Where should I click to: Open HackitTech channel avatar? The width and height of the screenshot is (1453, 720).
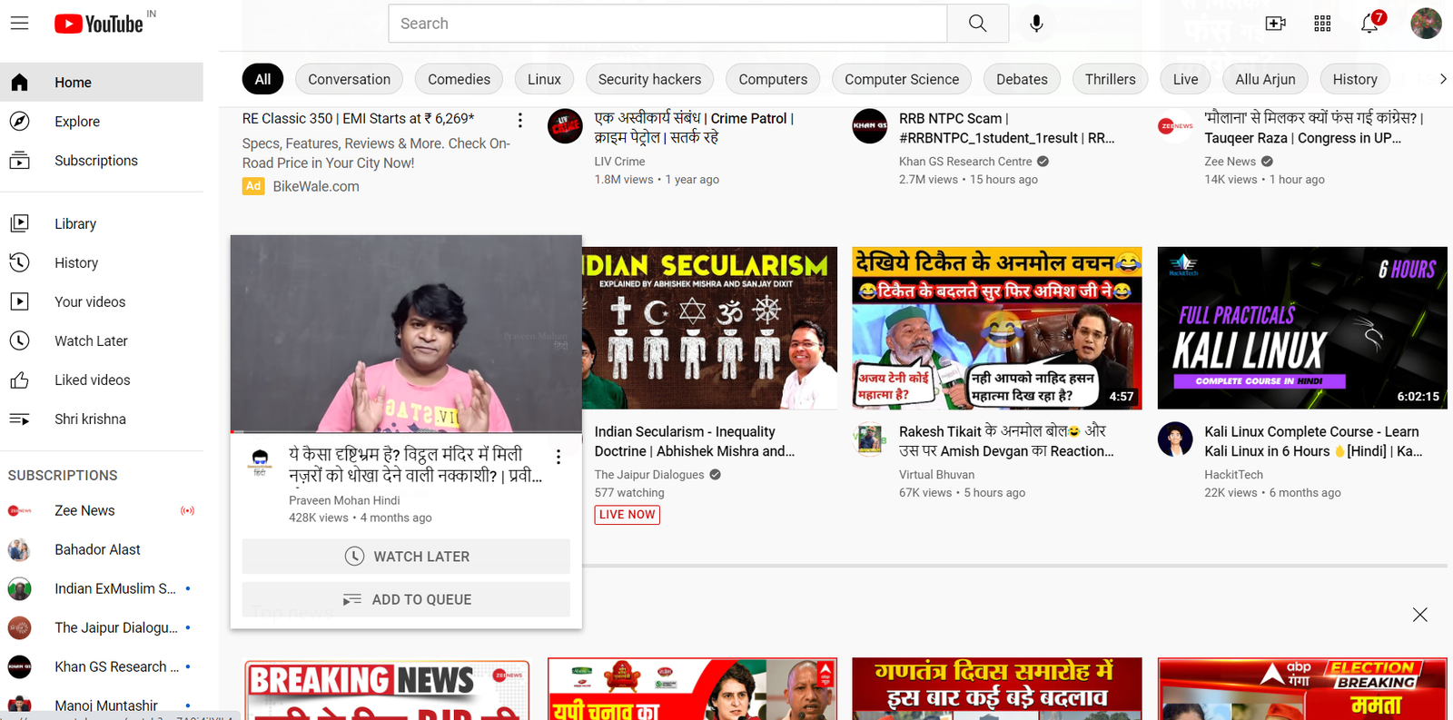pyautogui.click(x=1175, y=439)
